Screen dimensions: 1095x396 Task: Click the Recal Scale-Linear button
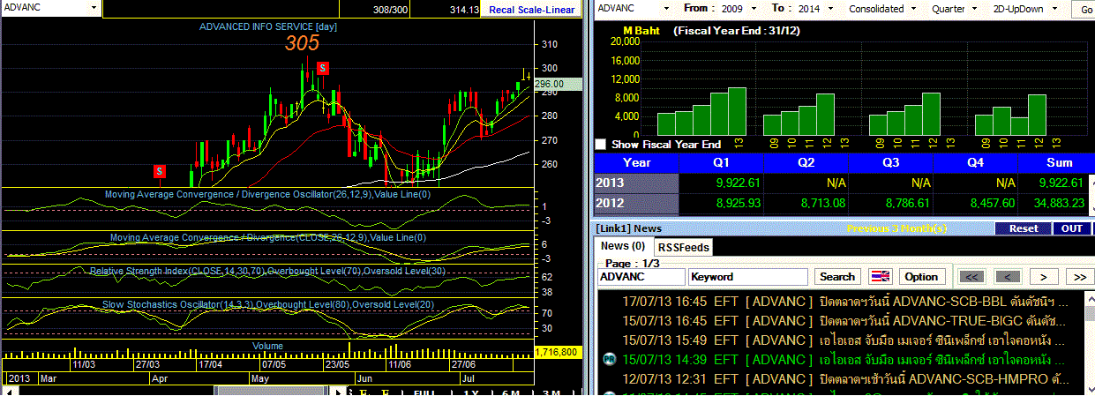[532, 10]
